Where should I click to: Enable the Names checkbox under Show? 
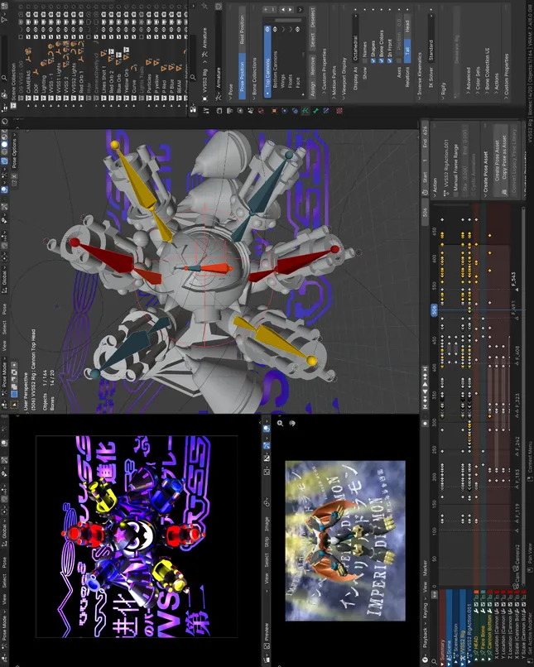[364, 60]
